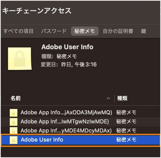Screen dimensions: 161x158
Task: Click 秘密メモ type cell of jAxODA3MjAwMQ) row
Action: click(126, 112)
